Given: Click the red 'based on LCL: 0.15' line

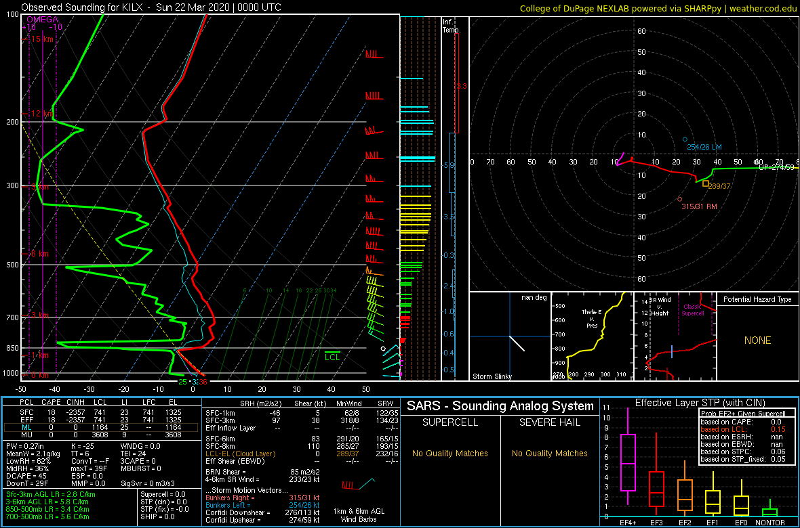Looking at the screenshot, I should [x=743, y=429].
